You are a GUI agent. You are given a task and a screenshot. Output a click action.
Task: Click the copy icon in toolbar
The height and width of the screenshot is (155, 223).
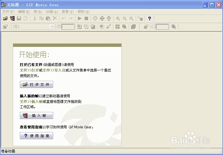(x=41, y=18)
